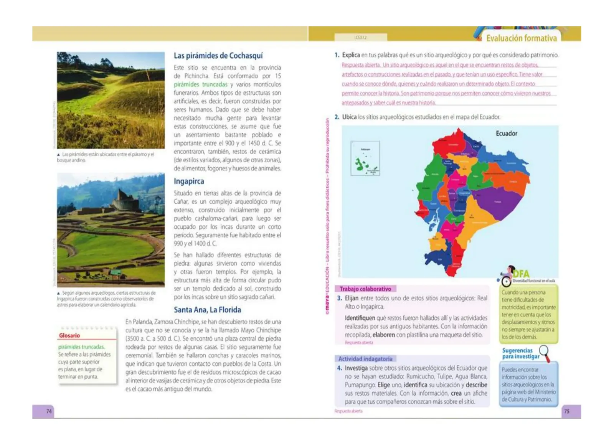Click the "Santa Ana, La Florida" heading
Image resolution: width=614 pixels, height=434 pixels.
(208, 310)
